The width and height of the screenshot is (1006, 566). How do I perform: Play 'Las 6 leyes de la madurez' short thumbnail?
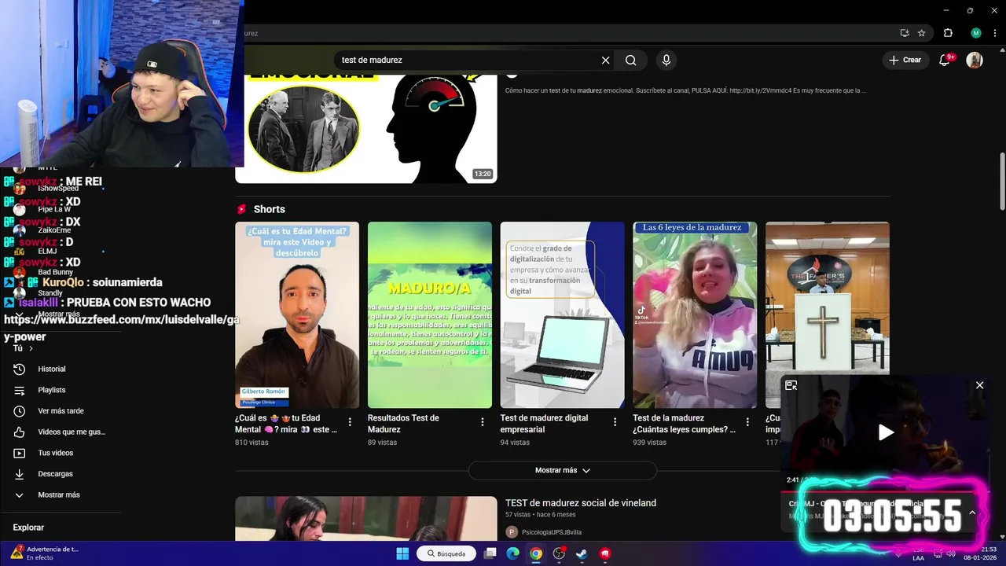pyautogui.click(x=695, y=314)
